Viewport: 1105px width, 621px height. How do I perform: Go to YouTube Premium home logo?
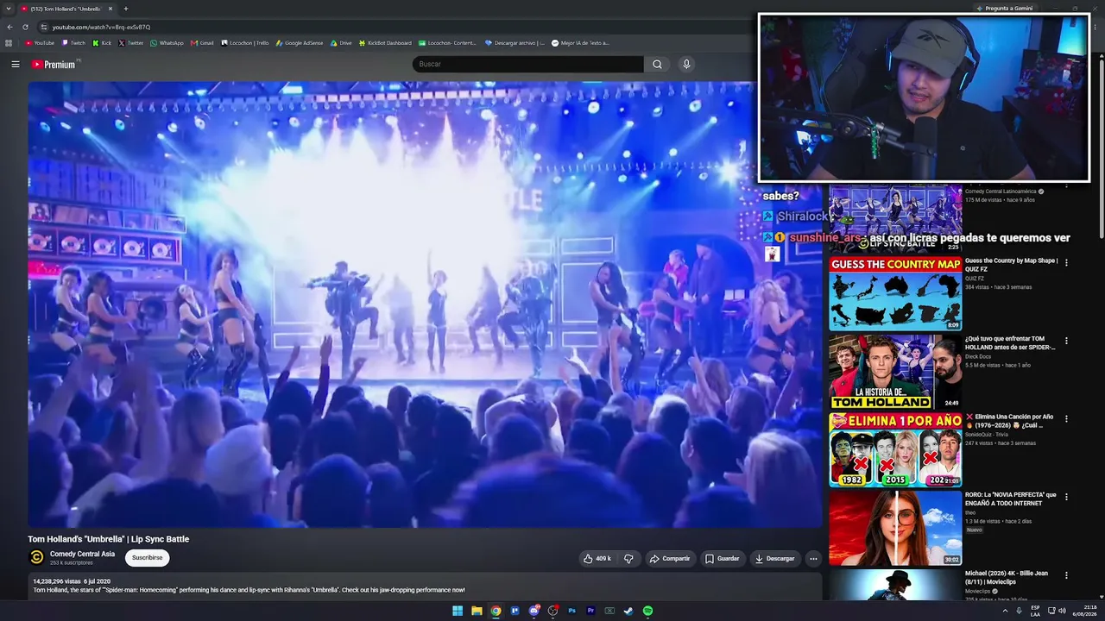point(54,64)
